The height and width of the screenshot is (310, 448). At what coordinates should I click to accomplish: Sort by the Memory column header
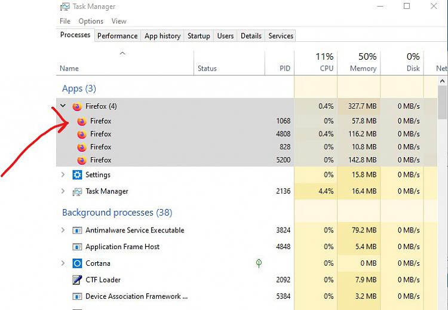click(x=359, y=63)
